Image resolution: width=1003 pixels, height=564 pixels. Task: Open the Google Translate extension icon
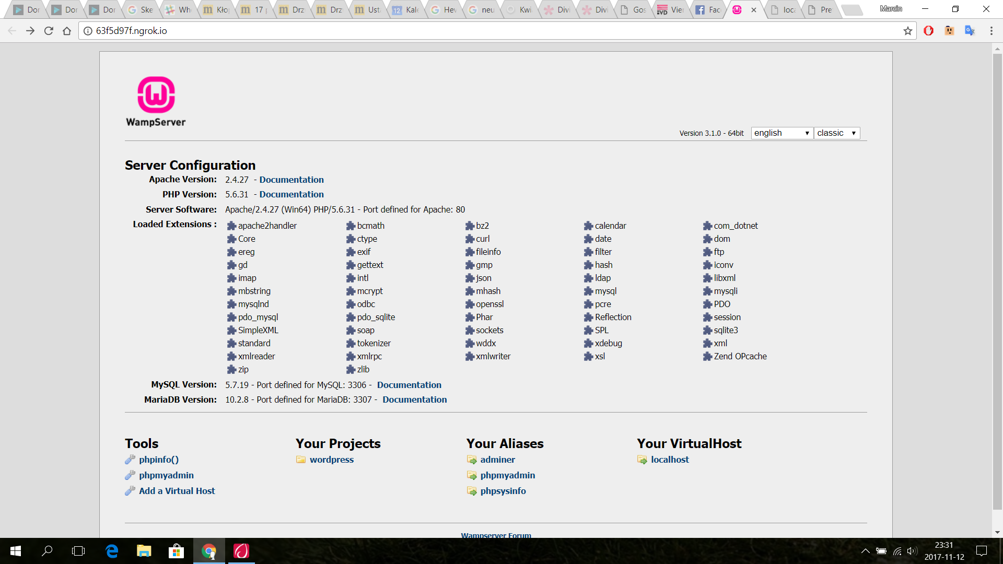(970, 31)
